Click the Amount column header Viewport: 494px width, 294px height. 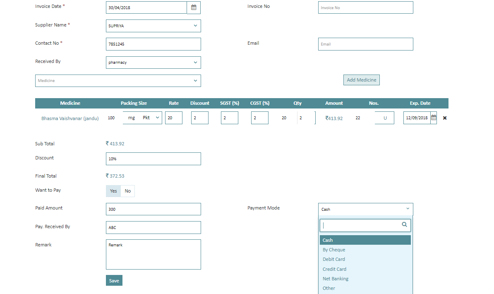(x=334, y=103)
